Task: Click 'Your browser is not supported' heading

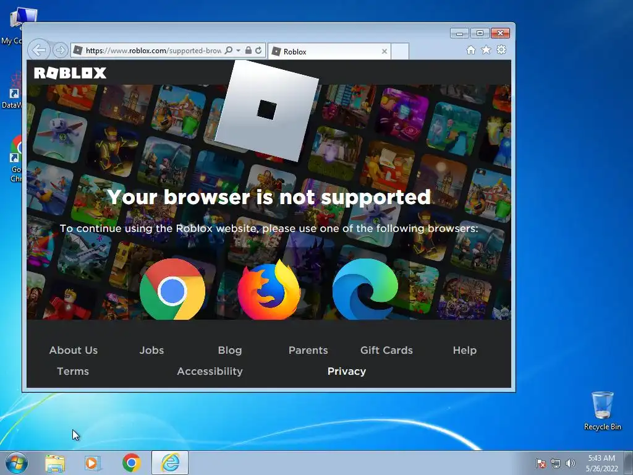Action: click(269, 197)
